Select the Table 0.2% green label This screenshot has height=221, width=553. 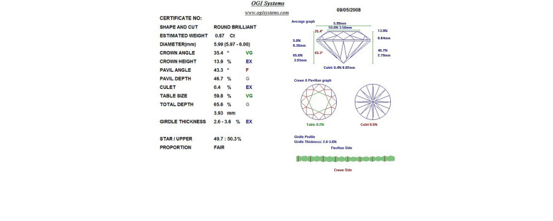click(x=315, y=125)
